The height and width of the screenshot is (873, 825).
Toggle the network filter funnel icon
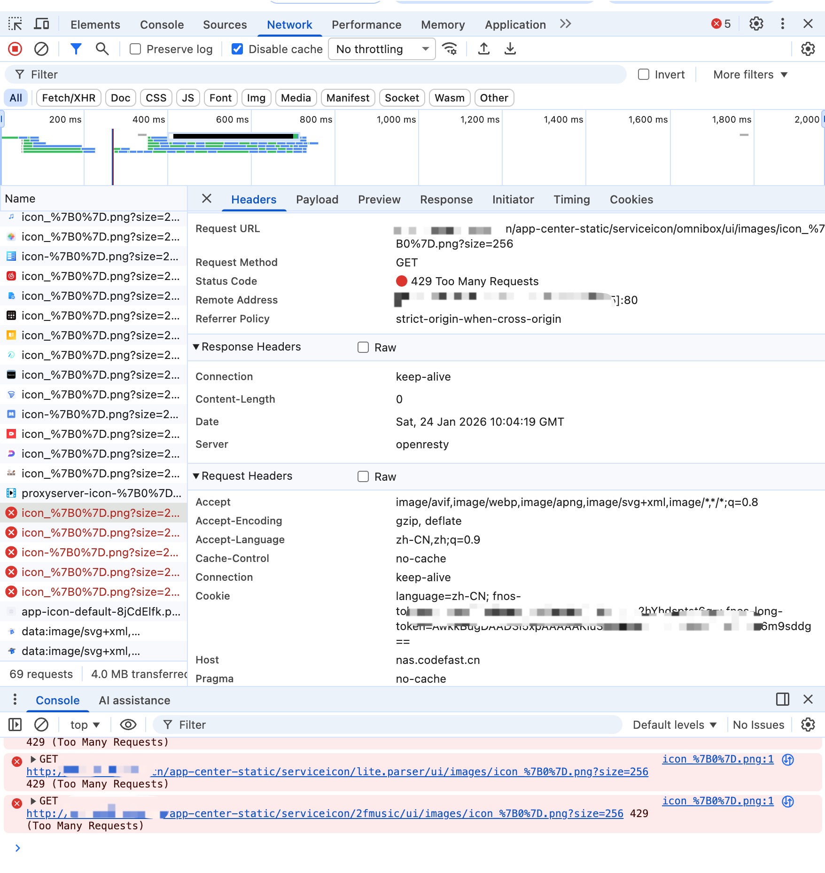point(76,49)
